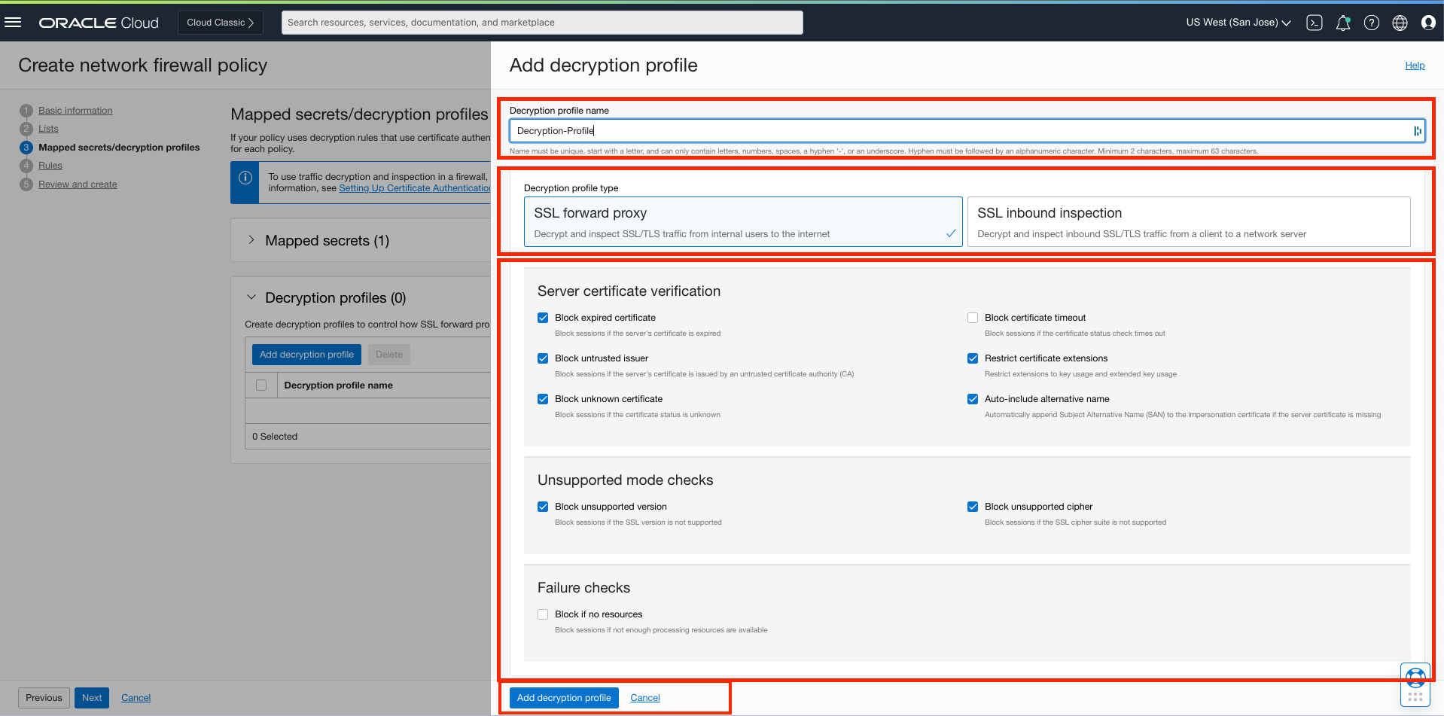Open the Setting Up Certificate Authentication link
The width and height of the screenshot is (1444, 716).
[415, 188]
